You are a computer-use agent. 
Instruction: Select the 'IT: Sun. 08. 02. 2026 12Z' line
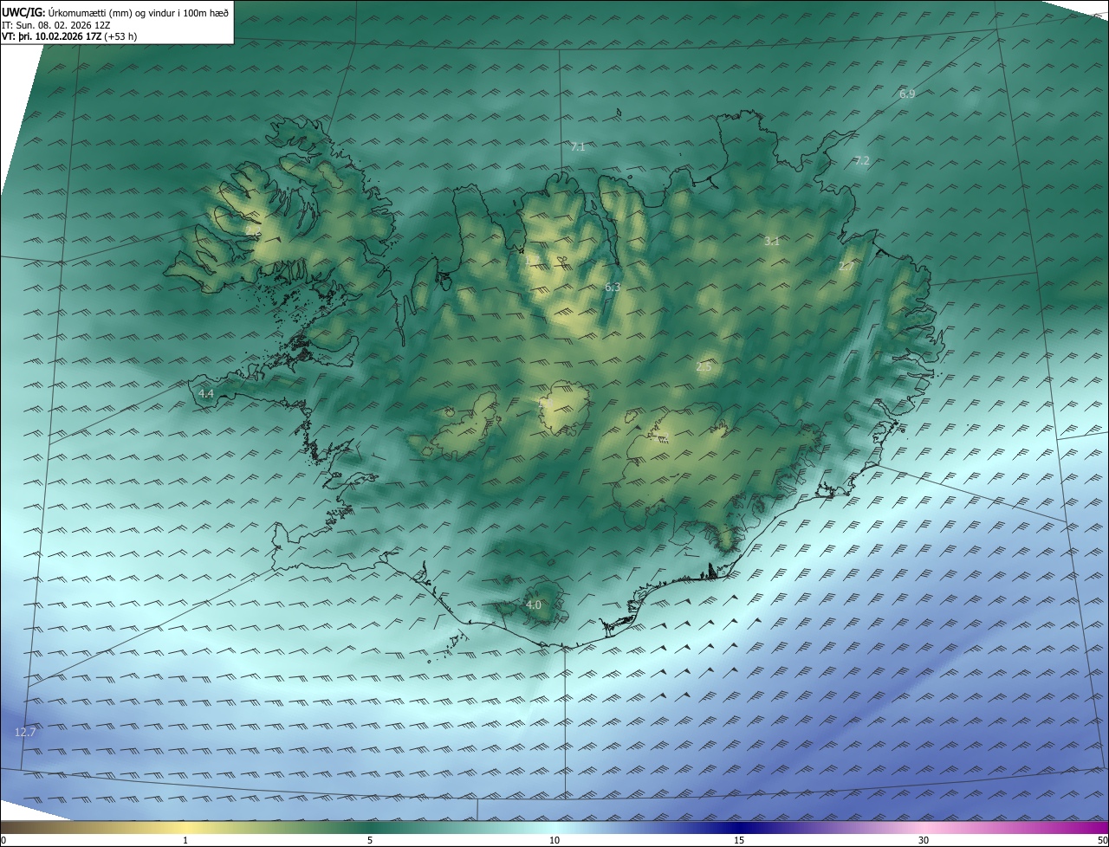tap(55, 25)
